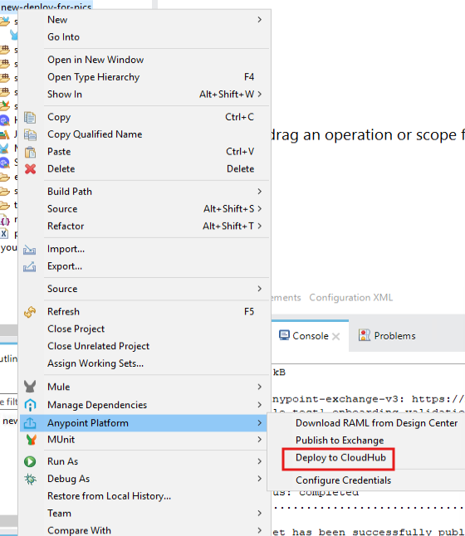Click the Paste clipboard icon

tap(30, 152)
